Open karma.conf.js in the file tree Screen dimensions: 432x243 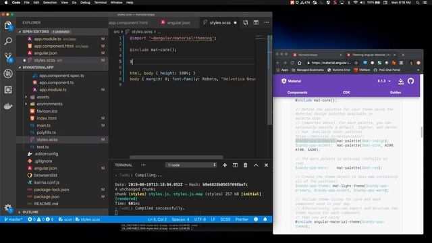[47, 182]
